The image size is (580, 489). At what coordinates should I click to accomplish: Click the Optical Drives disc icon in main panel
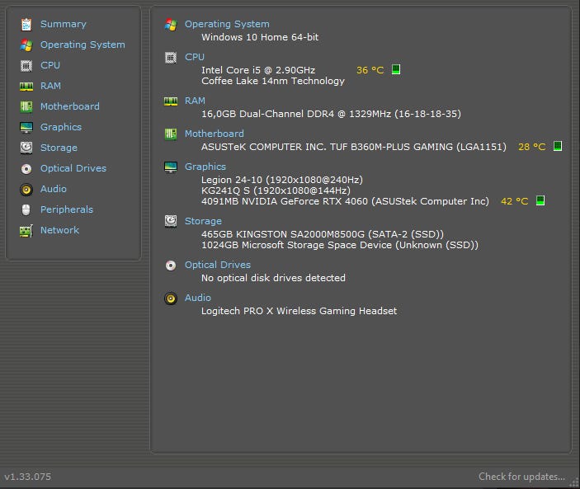[171, 266]
